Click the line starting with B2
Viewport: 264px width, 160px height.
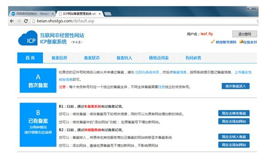[91, 130]
